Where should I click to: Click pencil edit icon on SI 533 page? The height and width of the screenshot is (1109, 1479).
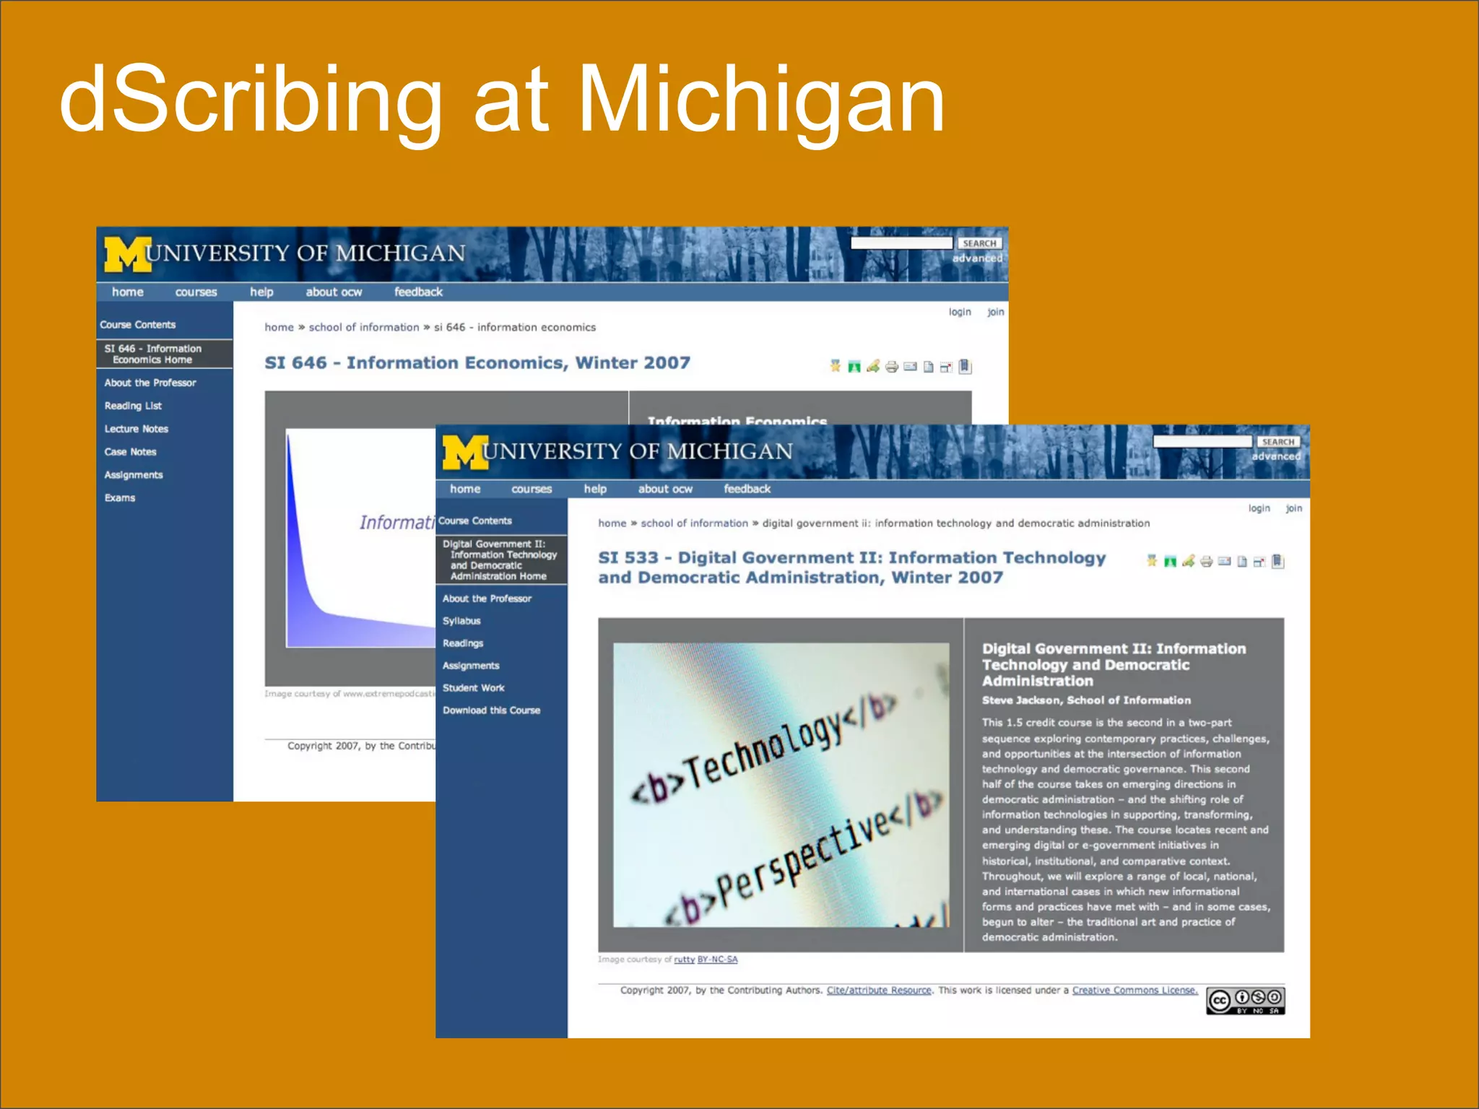click(x=1188, y=561)
